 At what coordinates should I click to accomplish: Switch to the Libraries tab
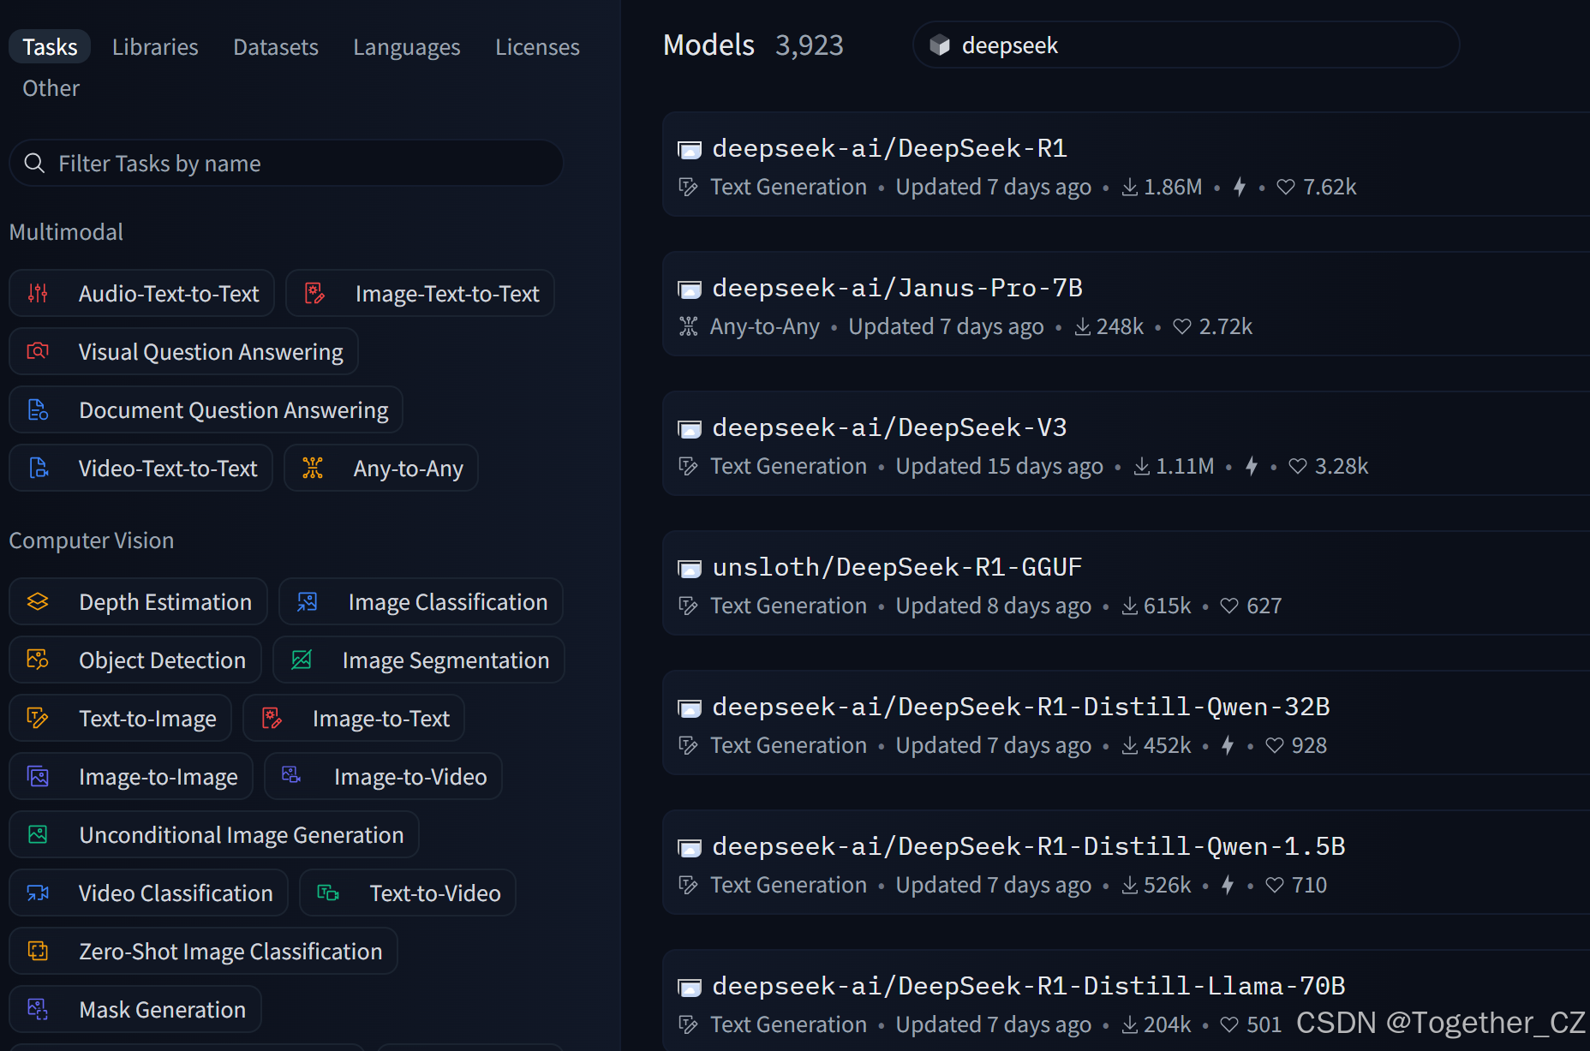(x=155, y=47)
